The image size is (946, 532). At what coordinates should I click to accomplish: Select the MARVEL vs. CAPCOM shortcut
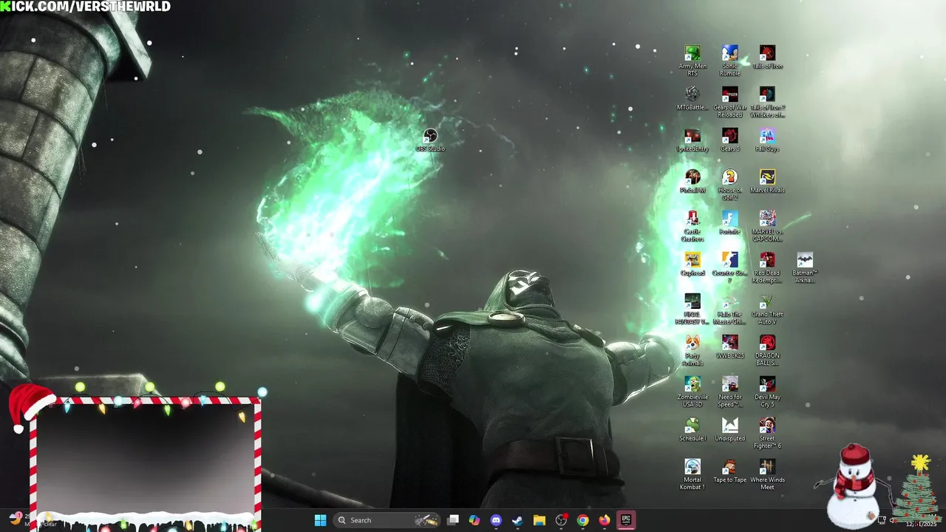pyautogui.click(x=767, y=226)
